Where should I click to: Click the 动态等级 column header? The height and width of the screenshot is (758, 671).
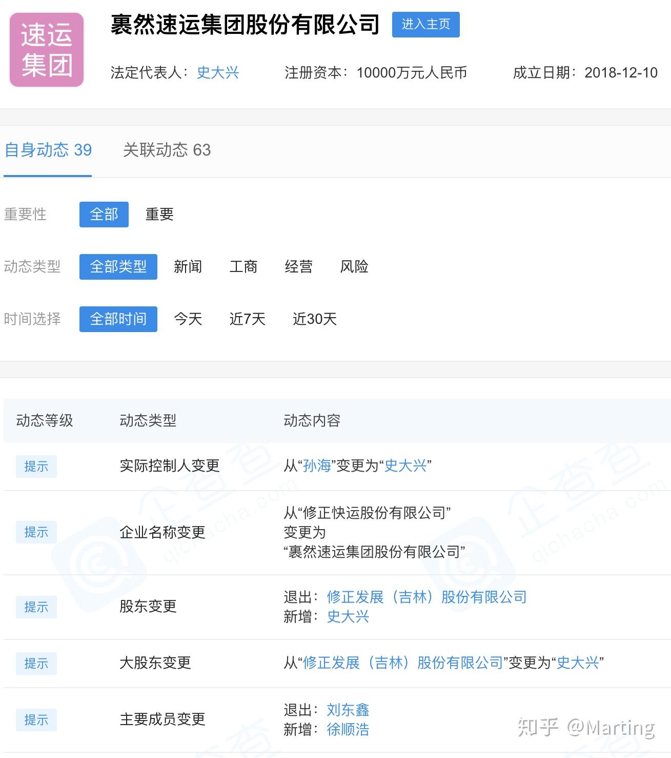(45, 421)
